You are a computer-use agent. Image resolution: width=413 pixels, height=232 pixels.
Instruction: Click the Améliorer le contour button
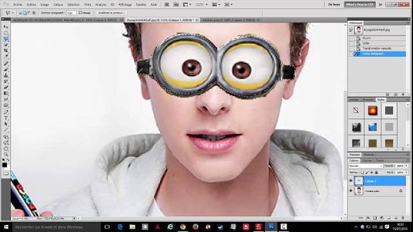pyautogui.click(x=112, y=13)
